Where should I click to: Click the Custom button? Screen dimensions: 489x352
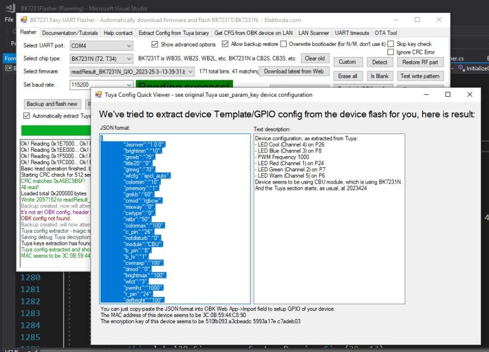(x=347, y=62)
